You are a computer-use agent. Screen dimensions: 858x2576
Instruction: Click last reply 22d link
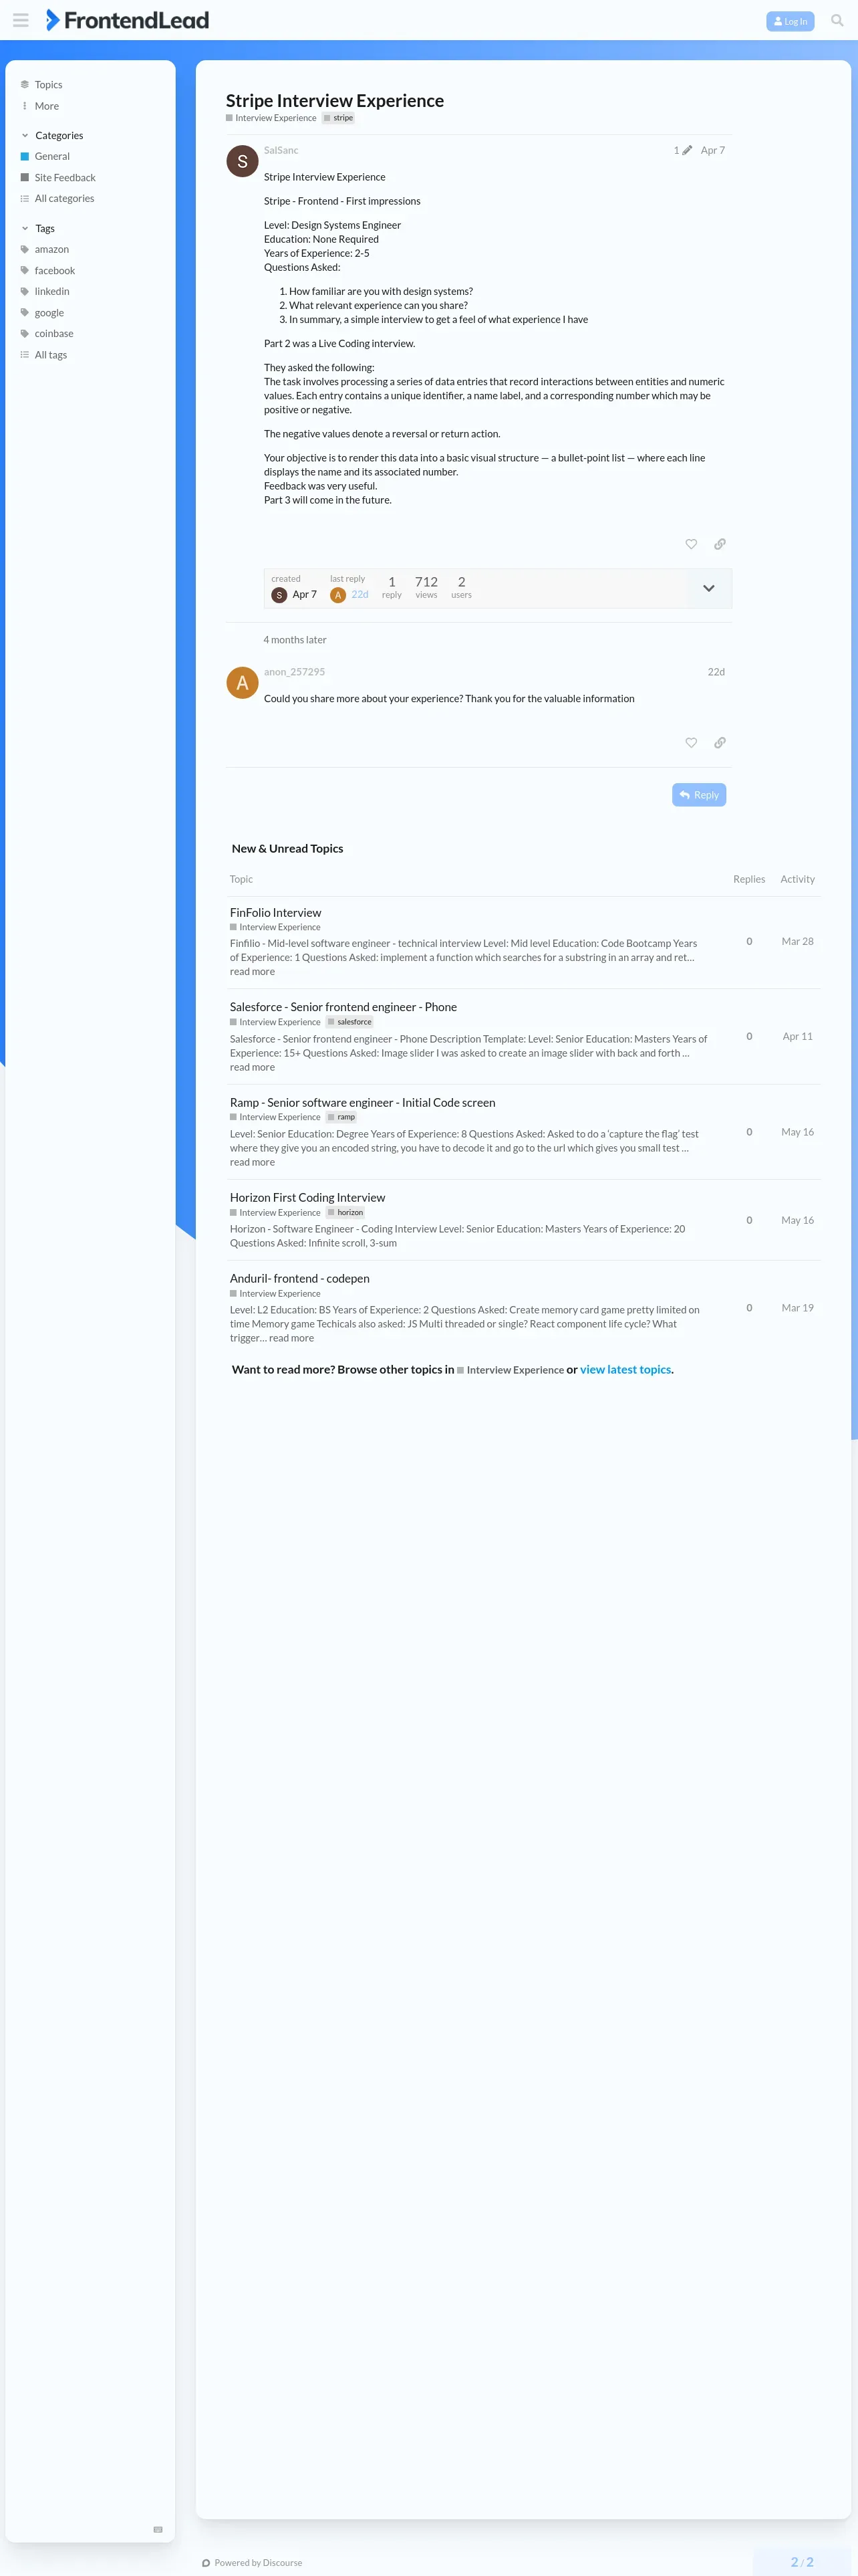pos(360,594)
